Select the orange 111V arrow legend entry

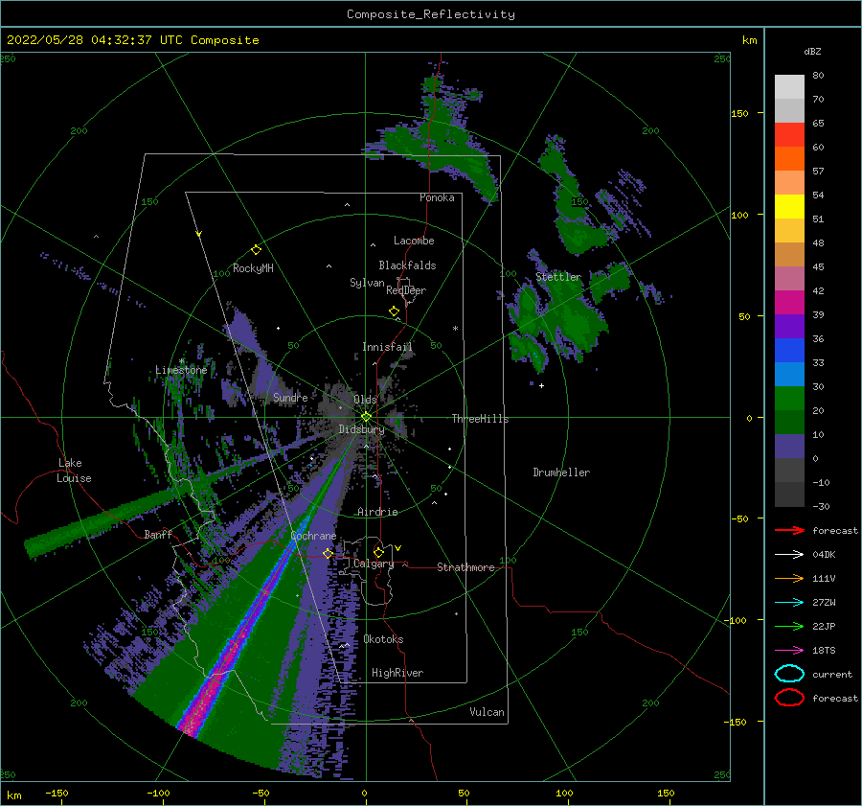[789, 578]
